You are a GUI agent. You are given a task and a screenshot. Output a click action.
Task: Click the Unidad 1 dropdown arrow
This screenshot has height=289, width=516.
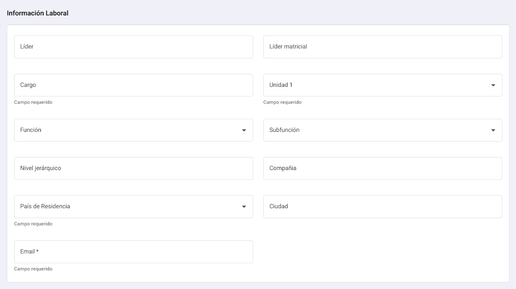pyautogui.click(x=493, y=85)
